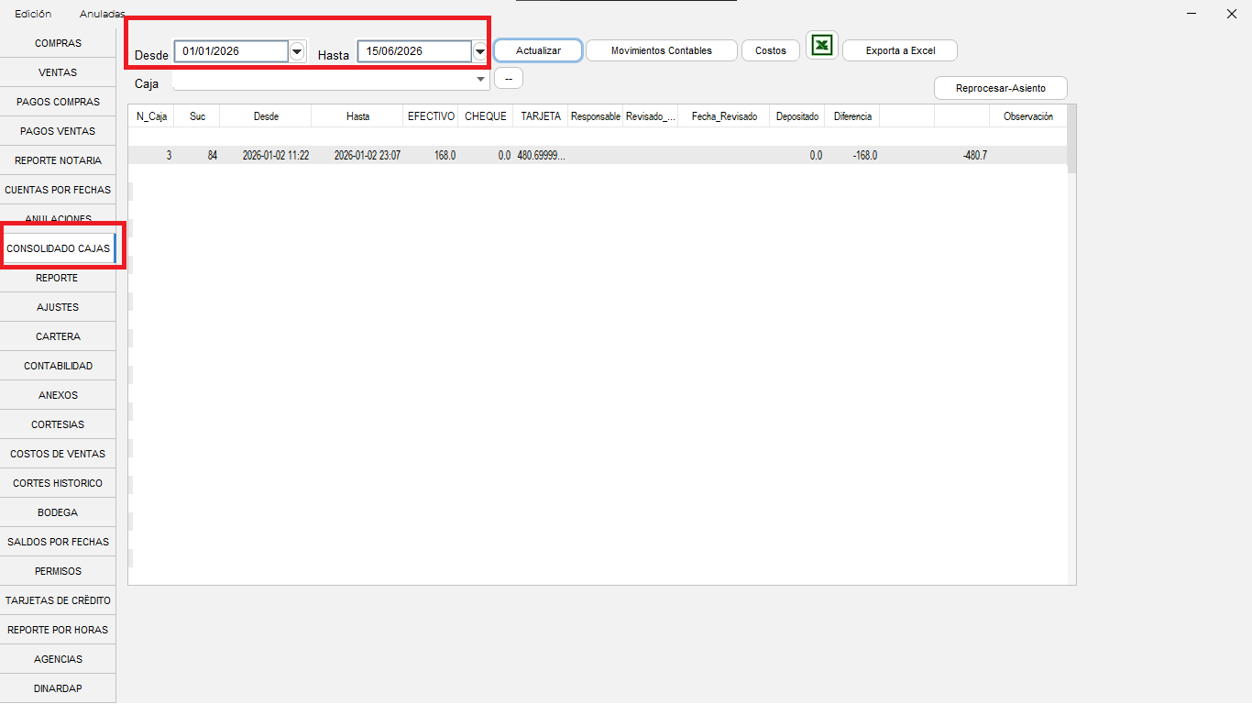Select the table row for caja 3
The height and width of the screenshot is (704, 1252).
click(x=598, y=156)
